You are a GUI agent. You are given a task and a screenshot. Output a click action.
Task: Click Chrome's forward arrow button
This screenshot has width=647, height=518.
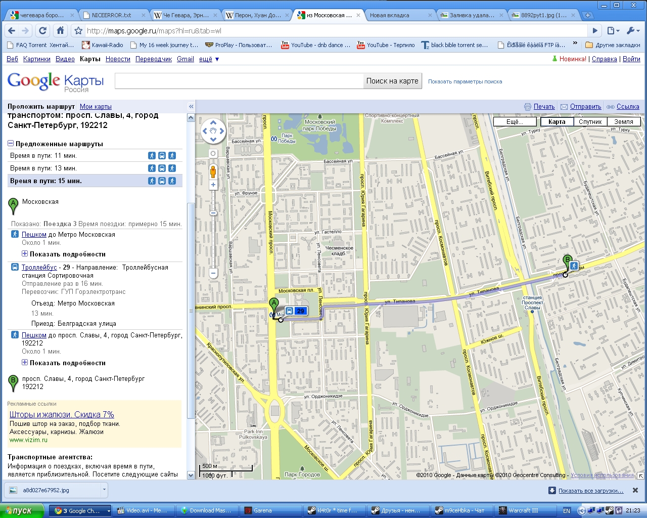pyautogui.click(x=26, y=31)
